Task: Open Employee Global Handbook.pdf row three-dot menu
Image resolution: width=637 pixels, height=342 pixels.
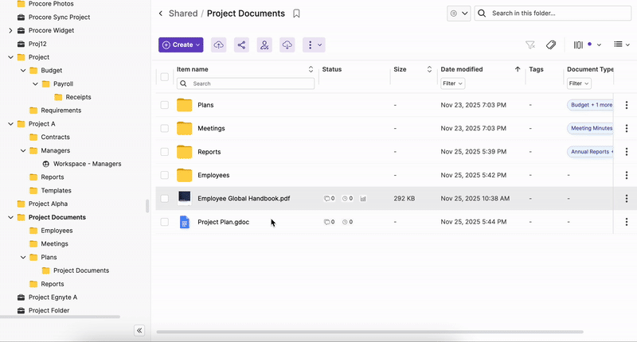Action: tap(627, 198)
